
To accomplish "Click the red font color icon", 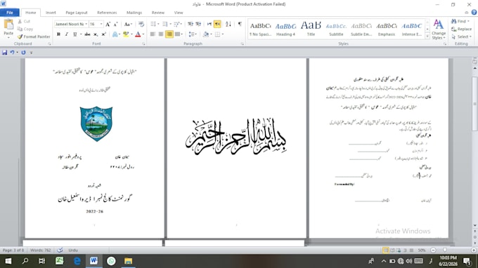I will click(138, 34).
